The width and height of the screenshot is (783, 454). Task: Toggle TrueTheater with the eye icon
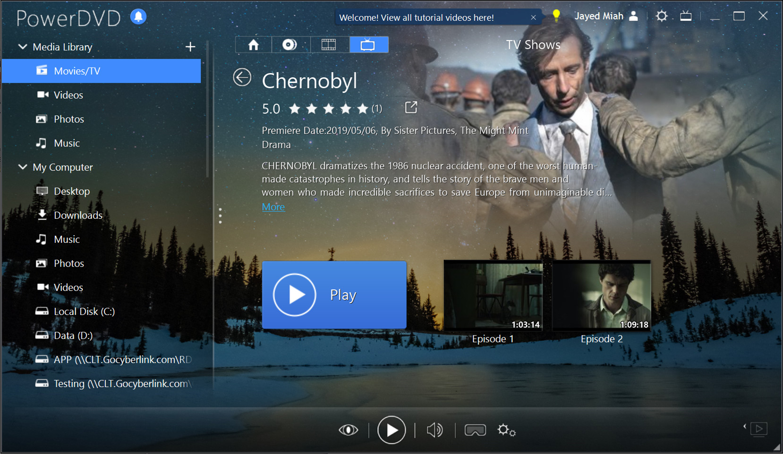pos(348,429)
